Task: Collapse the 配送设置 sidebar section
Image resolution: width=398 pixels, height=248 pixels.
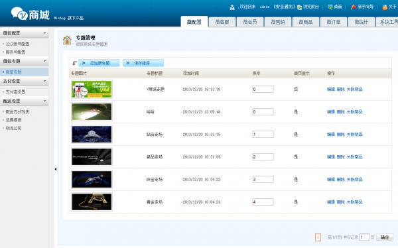Action: tap(24, 101)
